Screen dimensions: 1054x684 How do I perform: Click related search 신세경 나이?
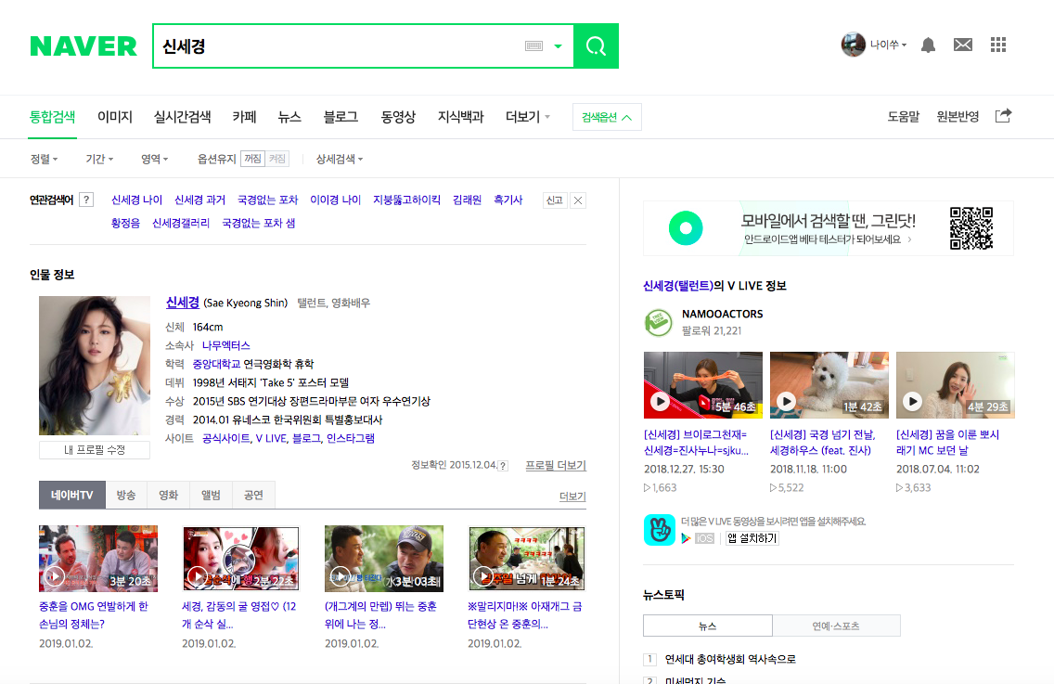tap(136, 200)
